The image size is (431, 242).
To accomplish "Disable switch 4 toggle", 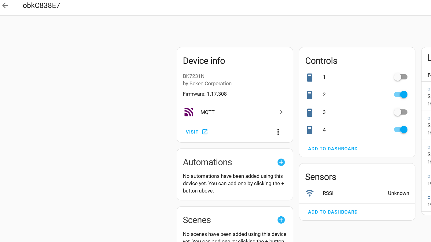I will (400, 130).
